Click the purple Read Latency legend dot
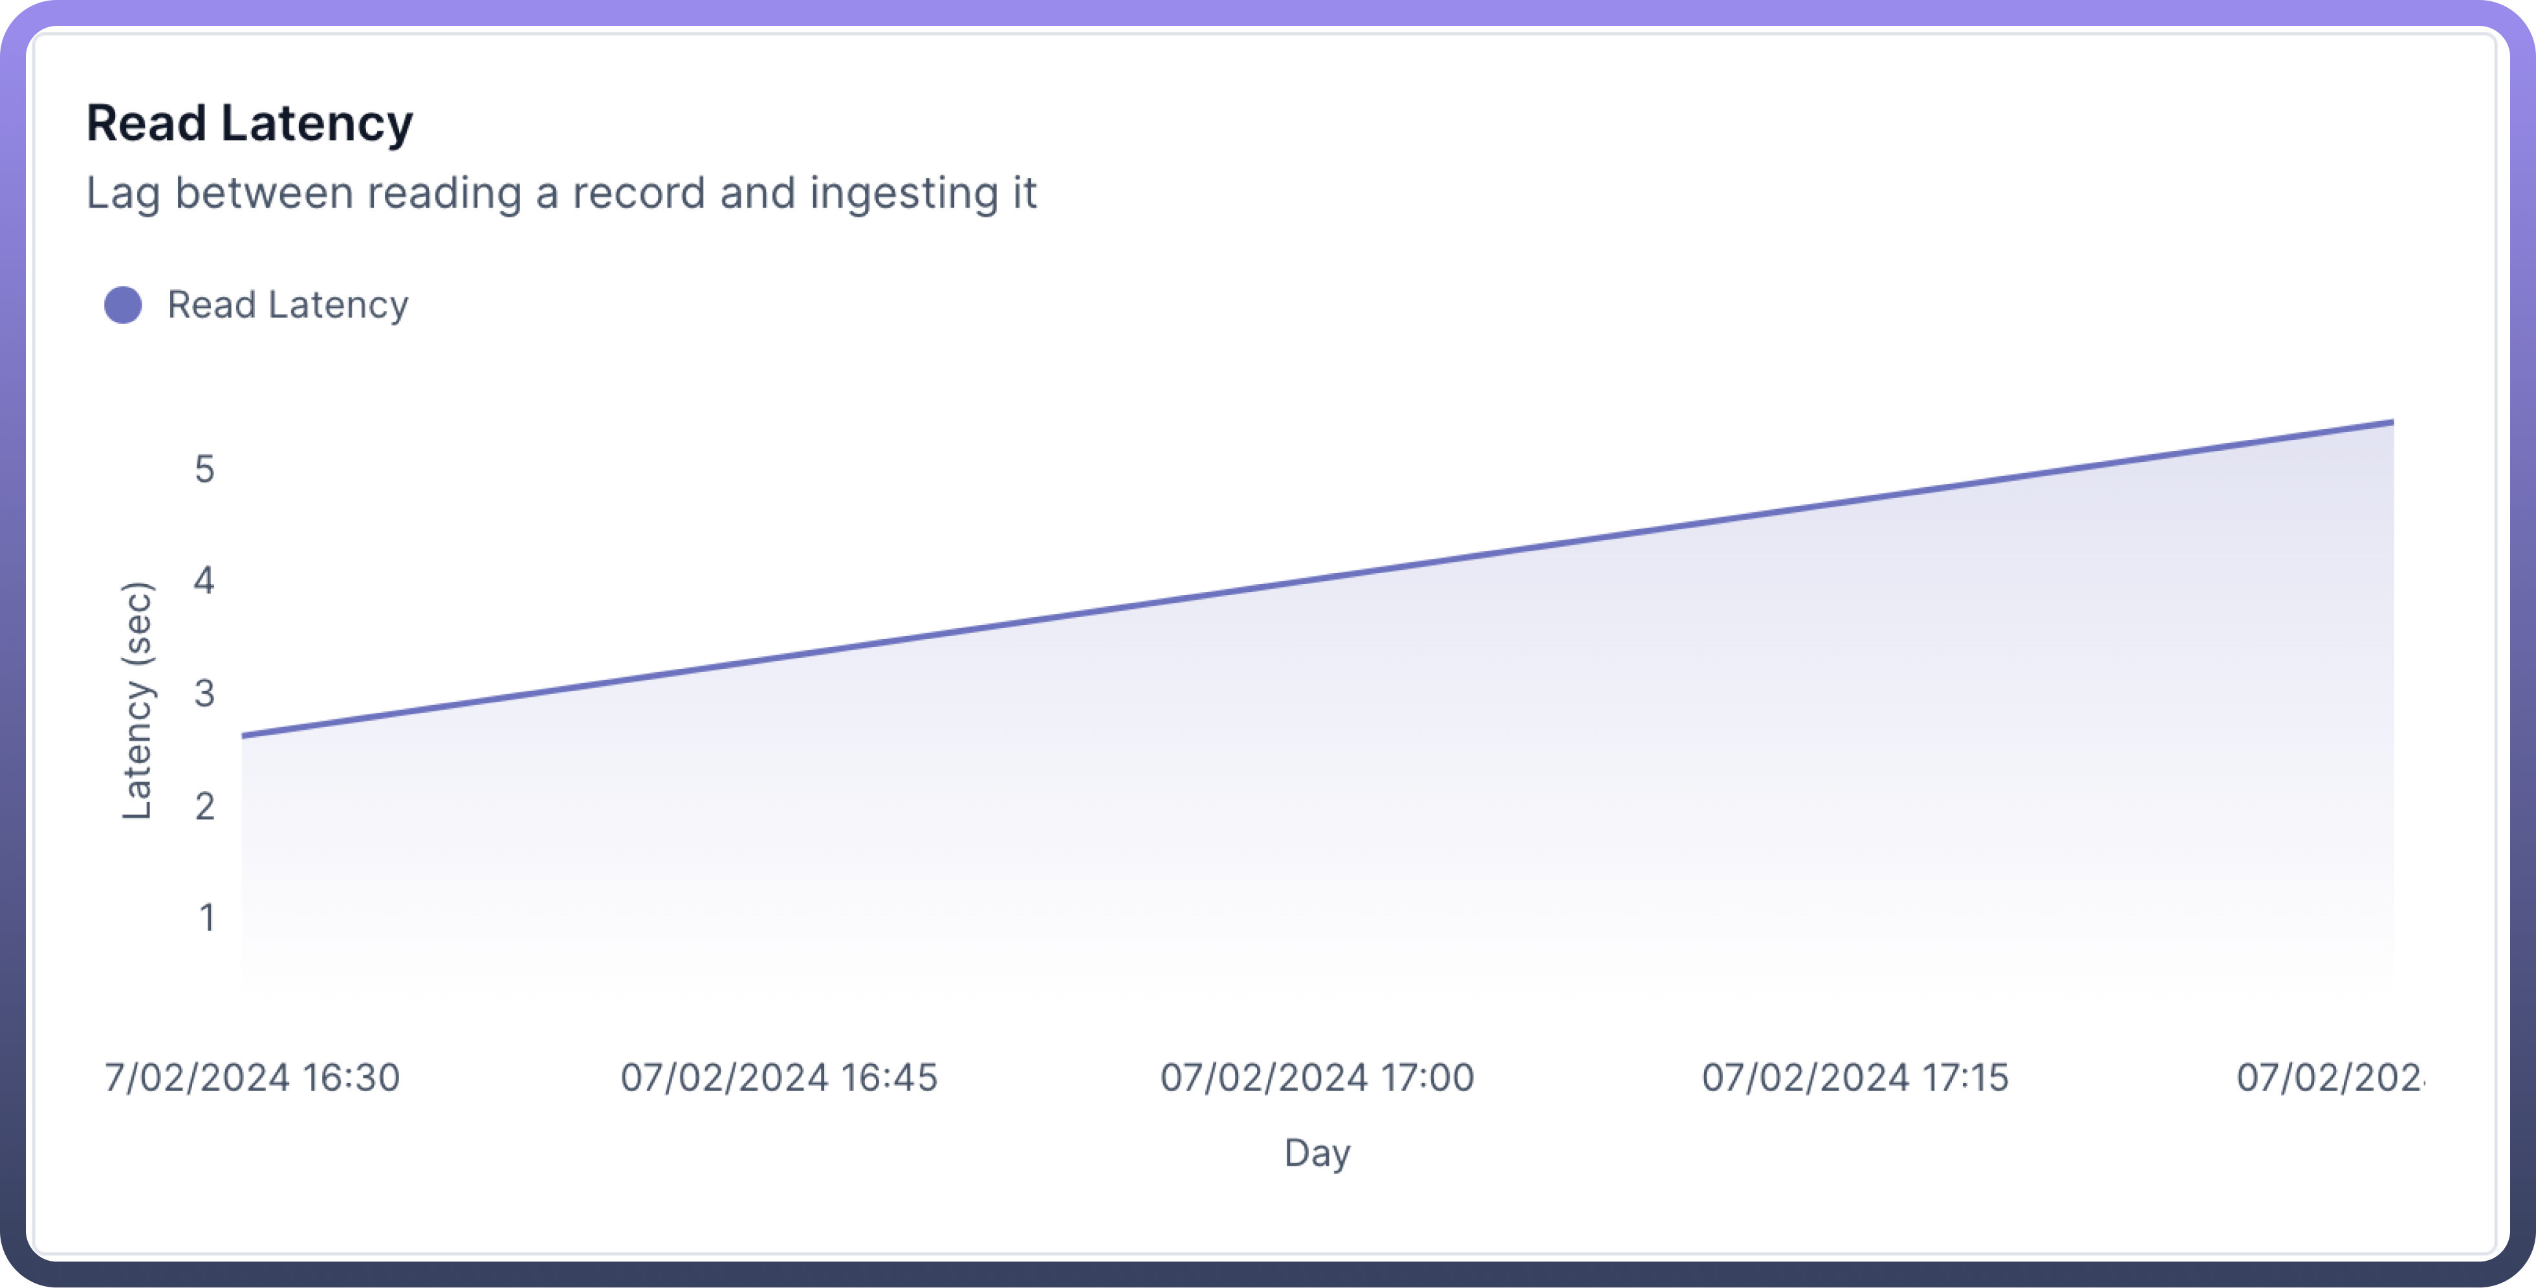The width and height of the screenshot is (2536, 1288). [x=123, y=305]
